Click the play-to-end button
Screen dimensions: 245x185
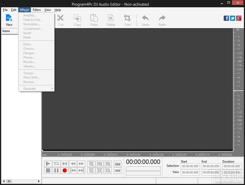click(64, 164)
